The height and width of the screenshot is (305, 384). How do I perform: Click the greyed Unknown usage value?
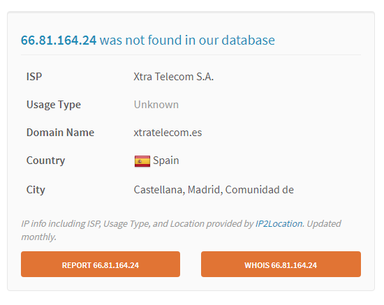click(156, 105)
